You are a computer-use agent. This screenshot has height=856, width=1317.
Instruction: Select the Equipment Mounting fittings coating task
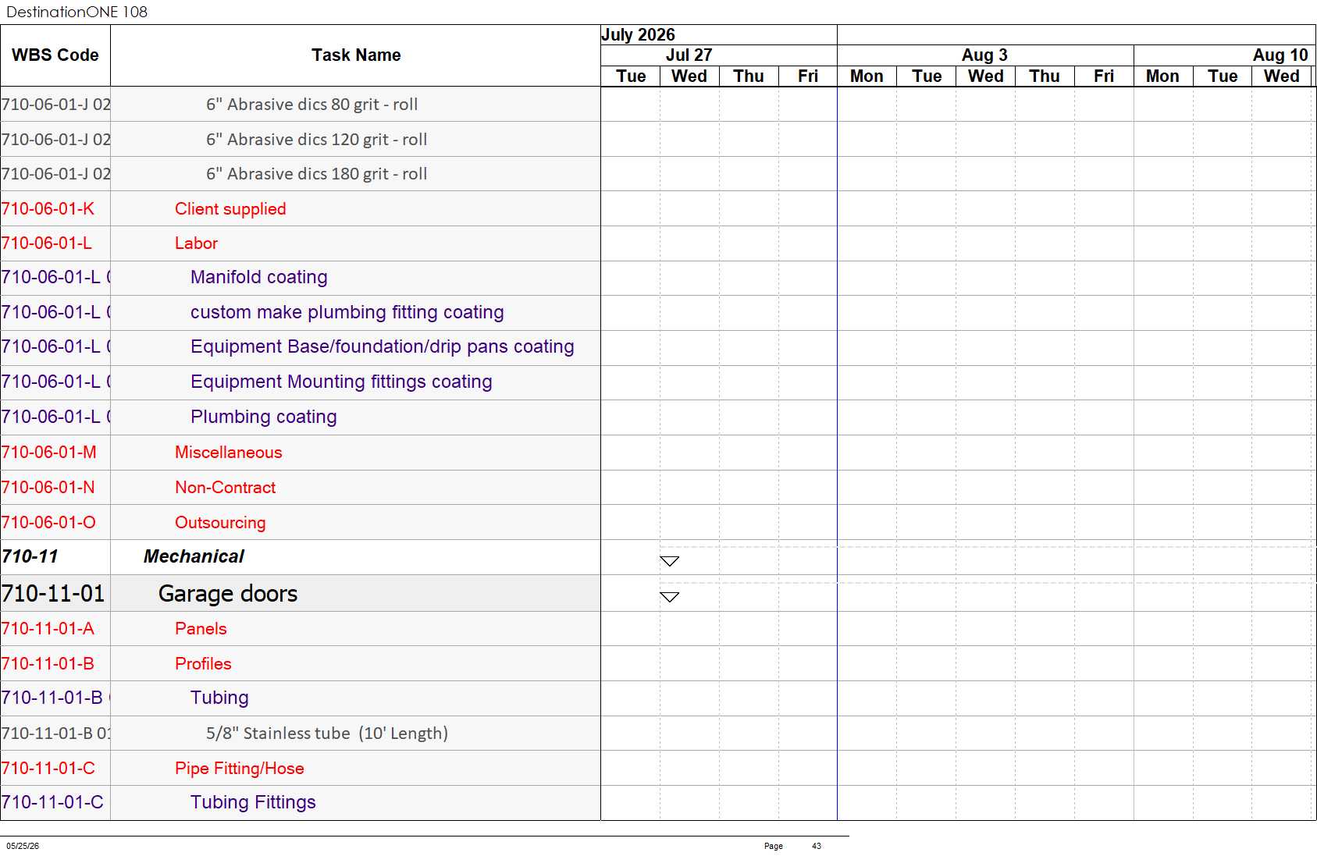coord(341,382)
